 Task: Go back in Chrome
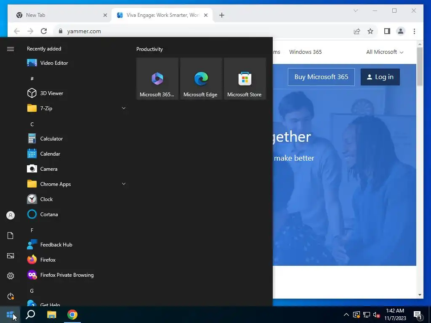(x=17, y=31)
